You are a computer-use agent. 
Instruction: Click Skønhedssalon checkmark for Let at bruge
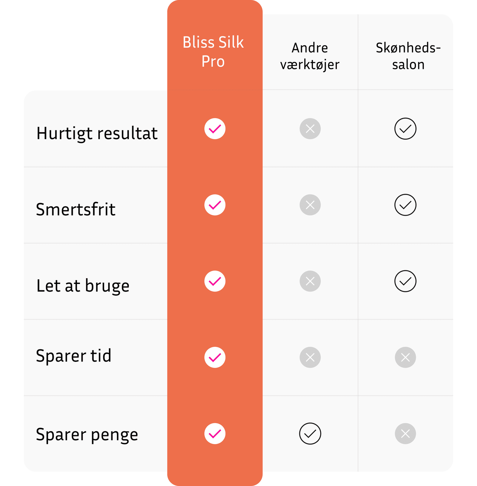pyautogui.click(x=405, y=281)
